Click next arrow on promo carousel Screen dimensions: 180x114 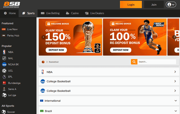pyautogui.click(x=174, y=37)
